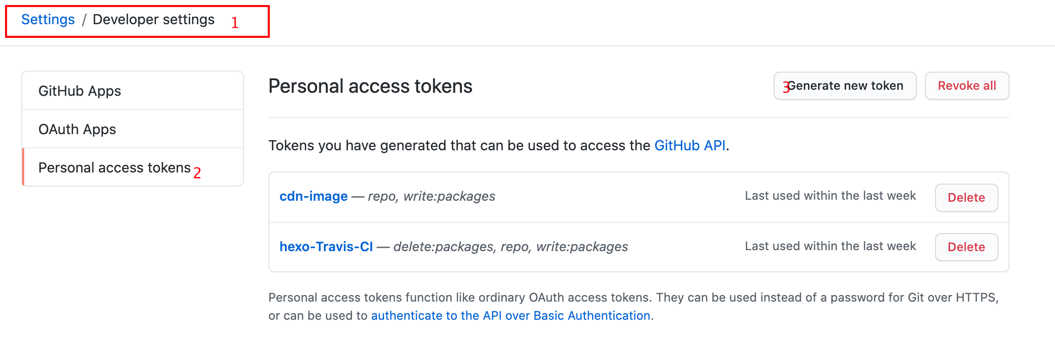
Task: Click the Revoke all button
Action: point(967,86)
